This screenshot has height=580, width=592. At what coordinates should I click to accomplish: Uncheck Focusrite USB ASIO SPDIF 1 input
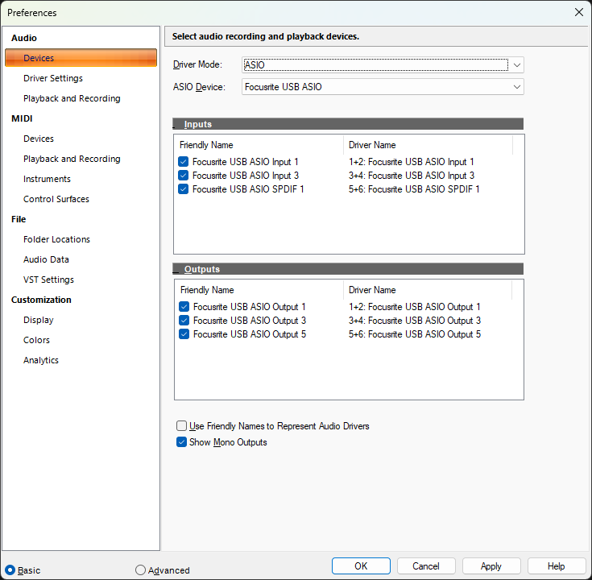click(x=183, y=188)
